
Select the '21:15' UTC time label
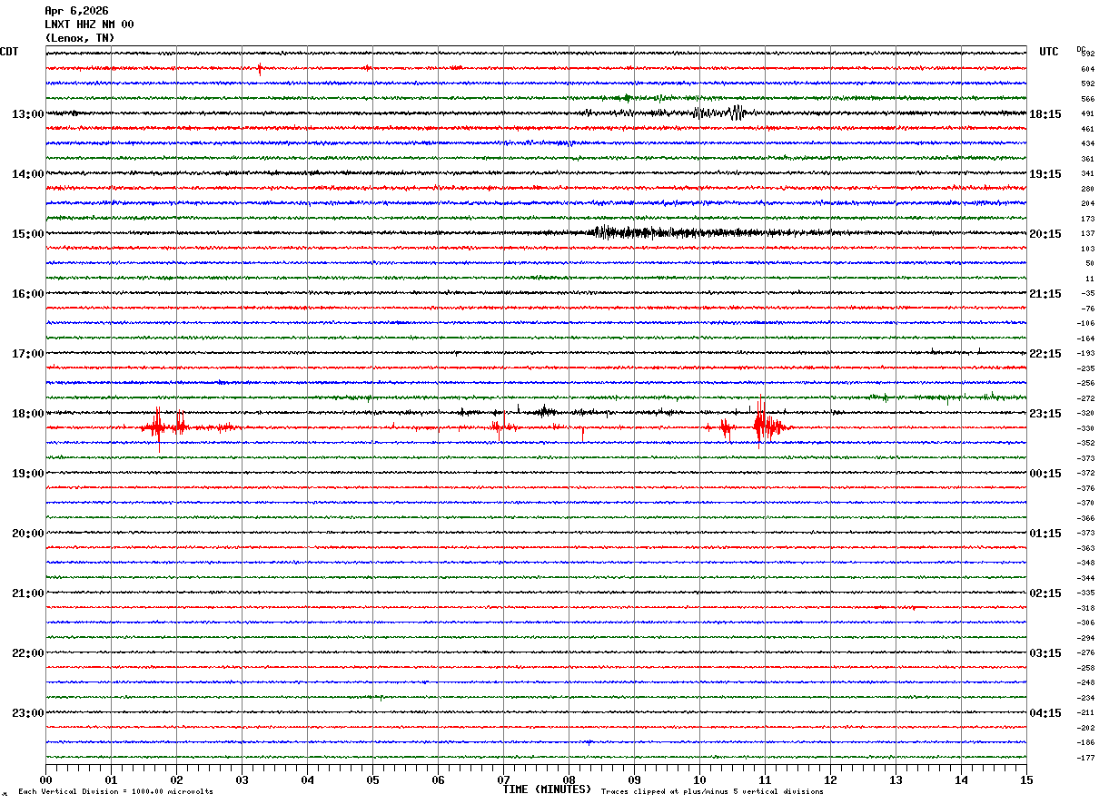coord(1045,294)
